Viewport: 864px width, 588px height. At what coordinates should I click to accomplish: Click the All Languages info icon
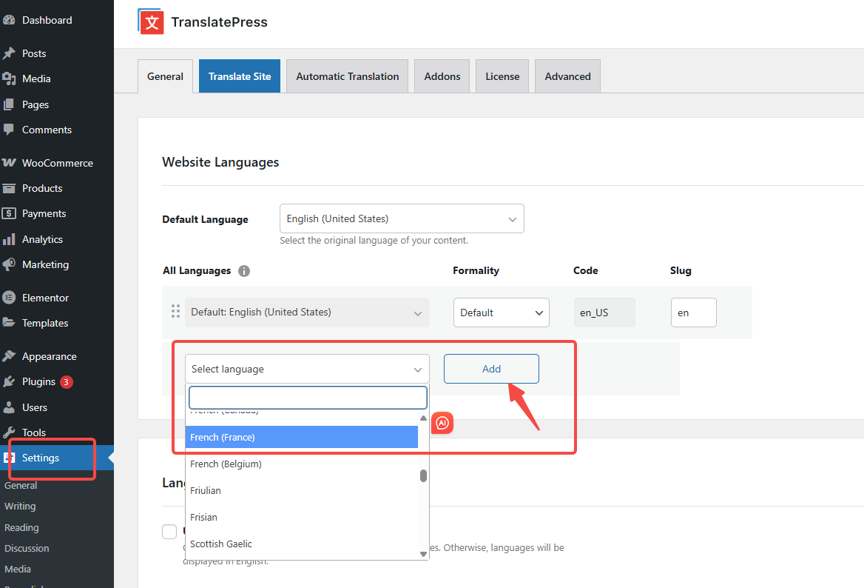coord(244,271)
